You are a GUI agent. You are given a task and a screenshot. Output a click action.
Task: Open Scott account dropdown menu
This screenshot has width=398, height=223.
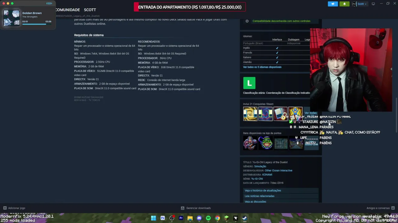pyautogui.click(x=360, y=4)
